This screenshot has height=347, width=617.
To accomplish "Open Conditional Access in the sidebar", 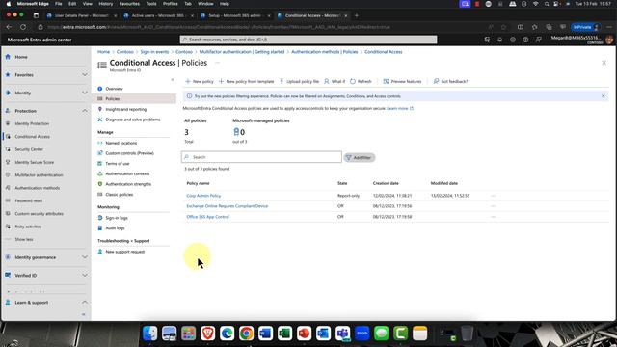I will (32, 137).
